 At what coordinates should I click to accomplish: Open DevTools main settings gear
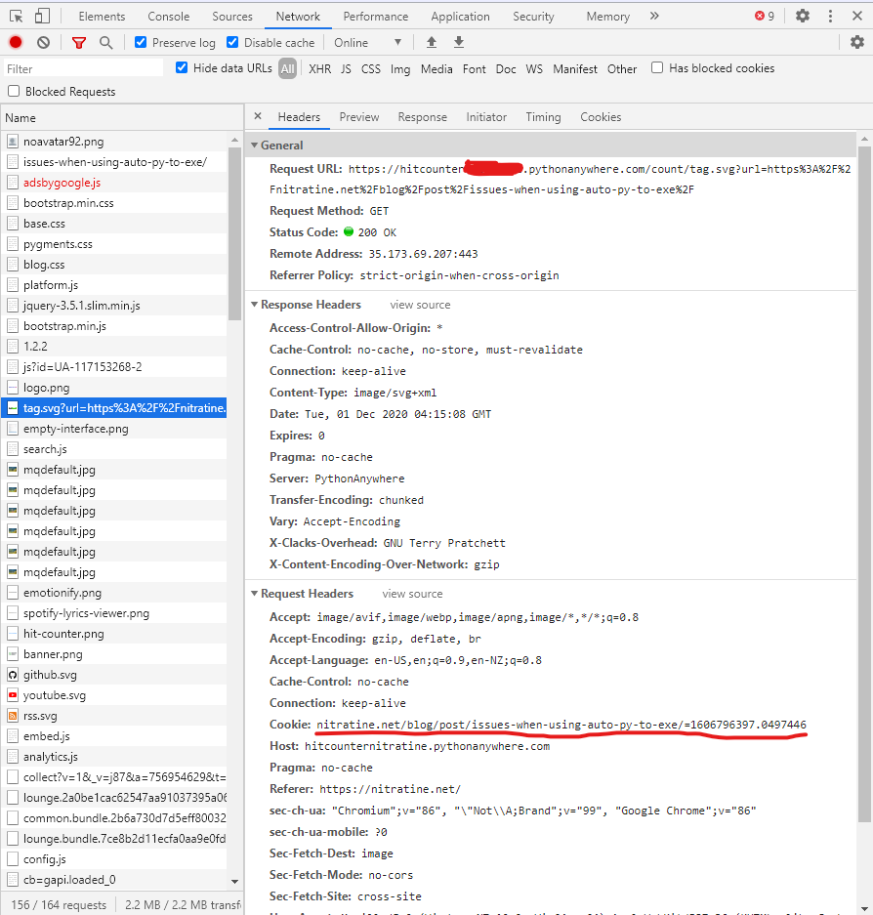point(803,16)
